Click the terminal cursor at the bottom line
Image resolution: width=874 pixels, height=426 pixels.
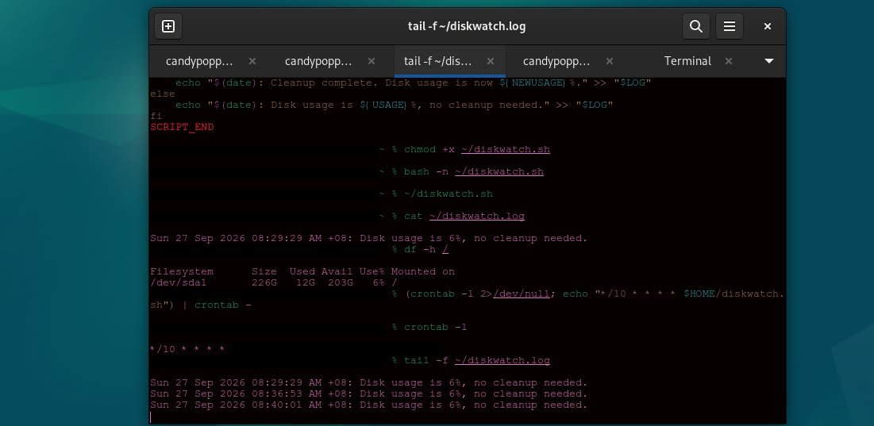151,416
